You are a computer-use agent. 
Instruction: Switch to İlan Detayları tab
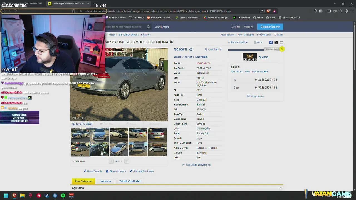83,181
